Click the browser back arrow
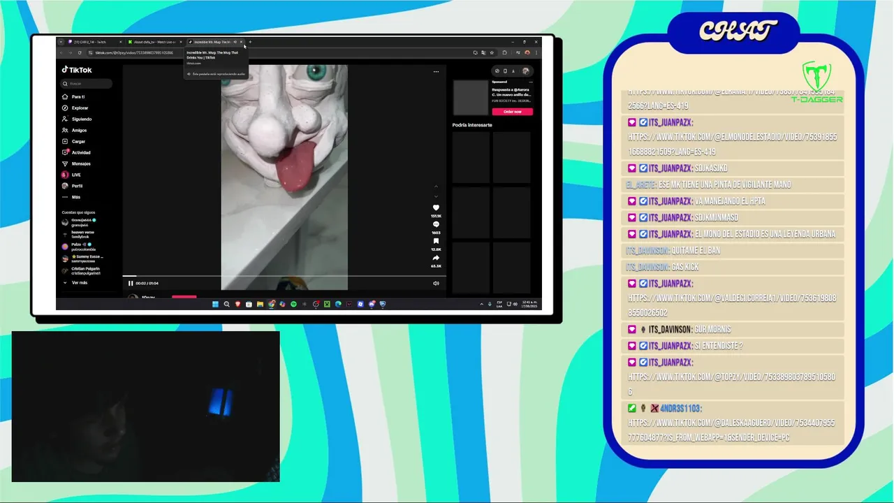This screenshot has width=894, height=503. pyautogui.click(x=61, y=52)
